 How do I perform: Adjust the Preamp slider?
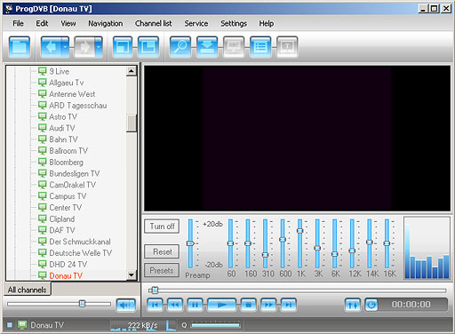pos(190,243)
